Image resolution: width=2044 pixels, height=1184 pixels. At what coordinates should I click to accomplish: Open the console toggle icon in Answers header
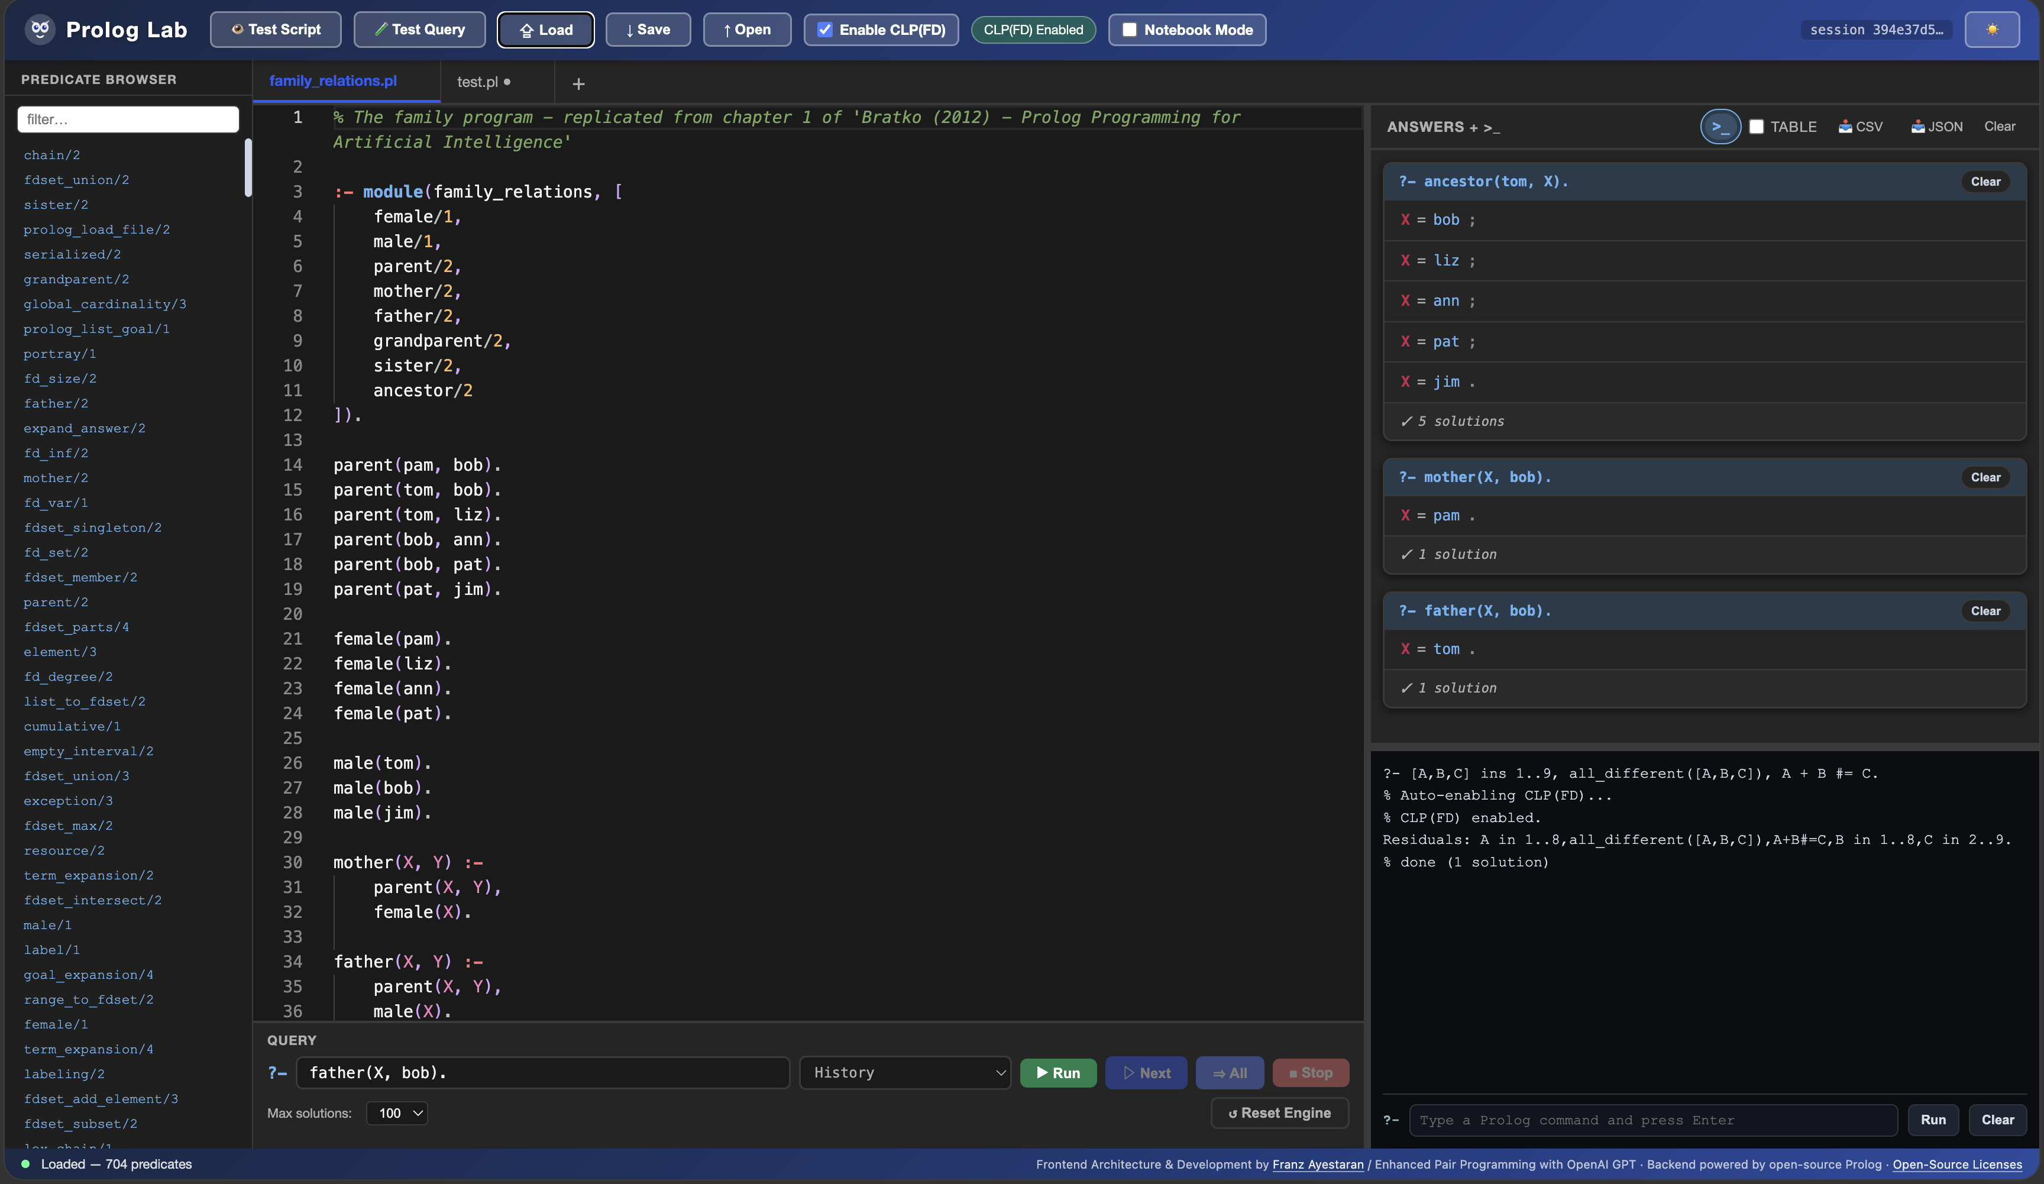click(x=1719, y=127)
